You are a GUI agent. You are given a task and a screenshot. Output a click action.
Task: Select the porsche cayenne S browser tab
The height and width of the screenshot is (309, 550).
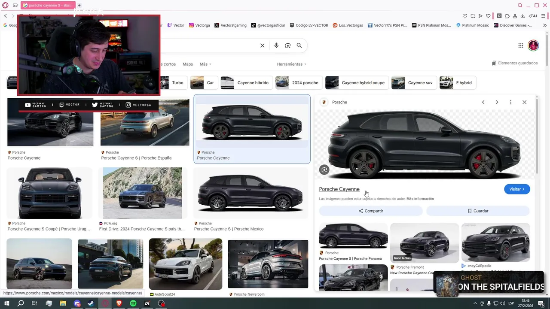pyautogui.click(x=47, y=5)
